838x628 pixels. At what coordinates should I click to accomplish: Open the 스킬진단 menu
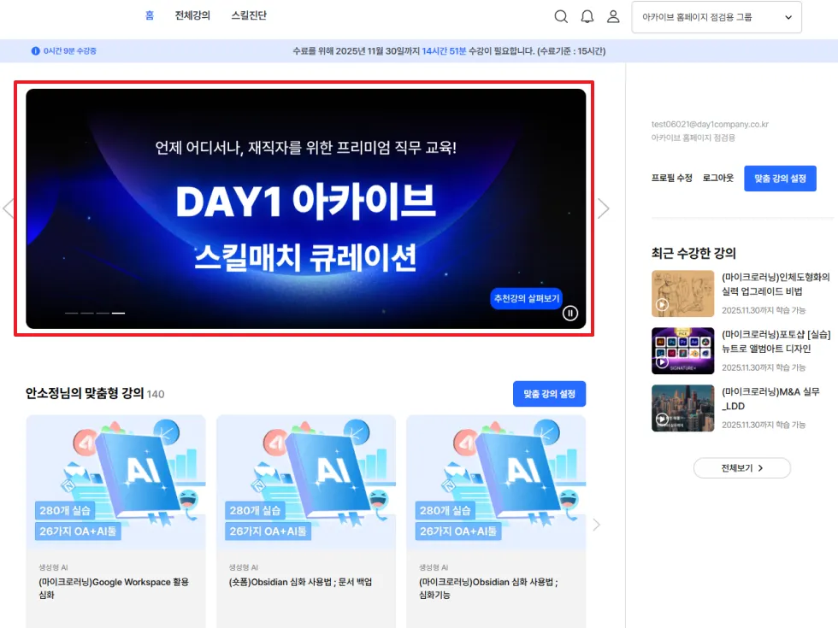(249, 15)
